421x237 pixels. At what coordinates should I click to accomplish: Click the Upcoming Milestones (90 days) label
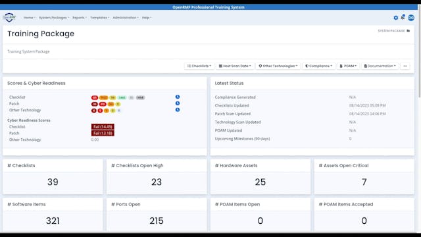point(242,139)
